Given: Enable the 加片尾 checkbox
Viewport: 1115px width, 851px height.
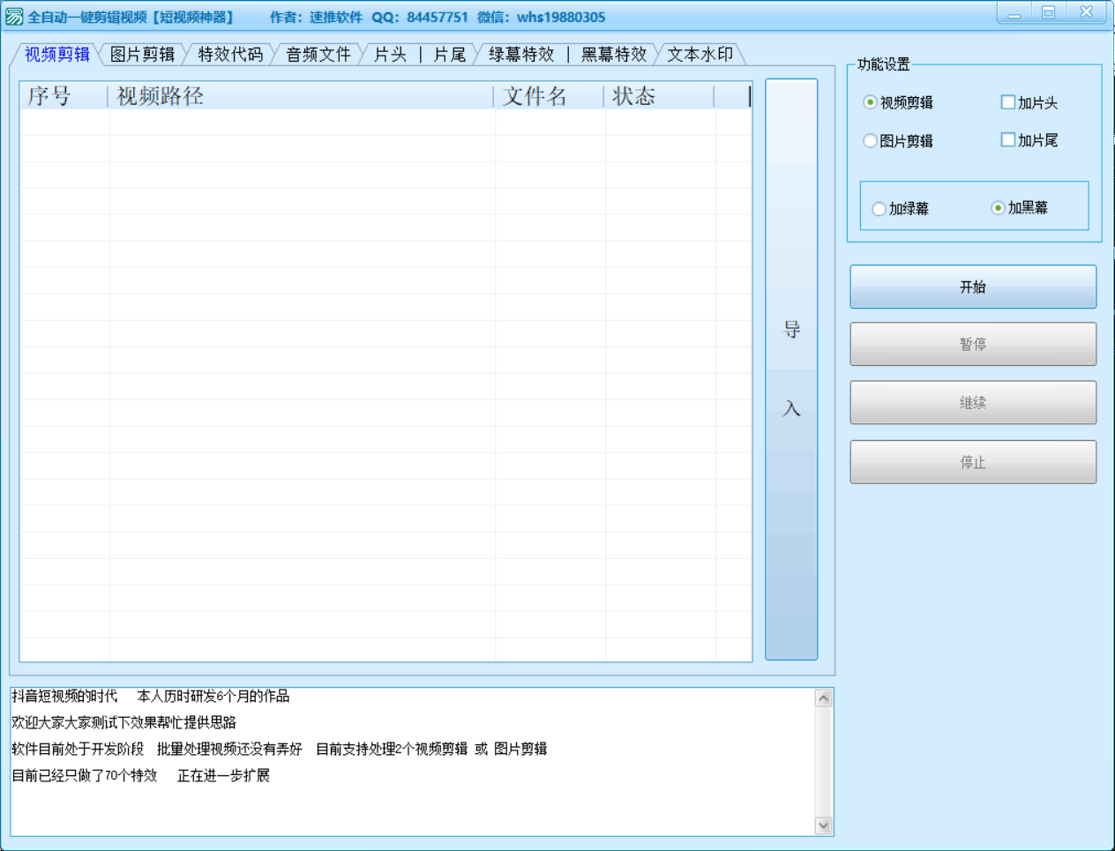Looking at the screenshot, I should 1008,139.
